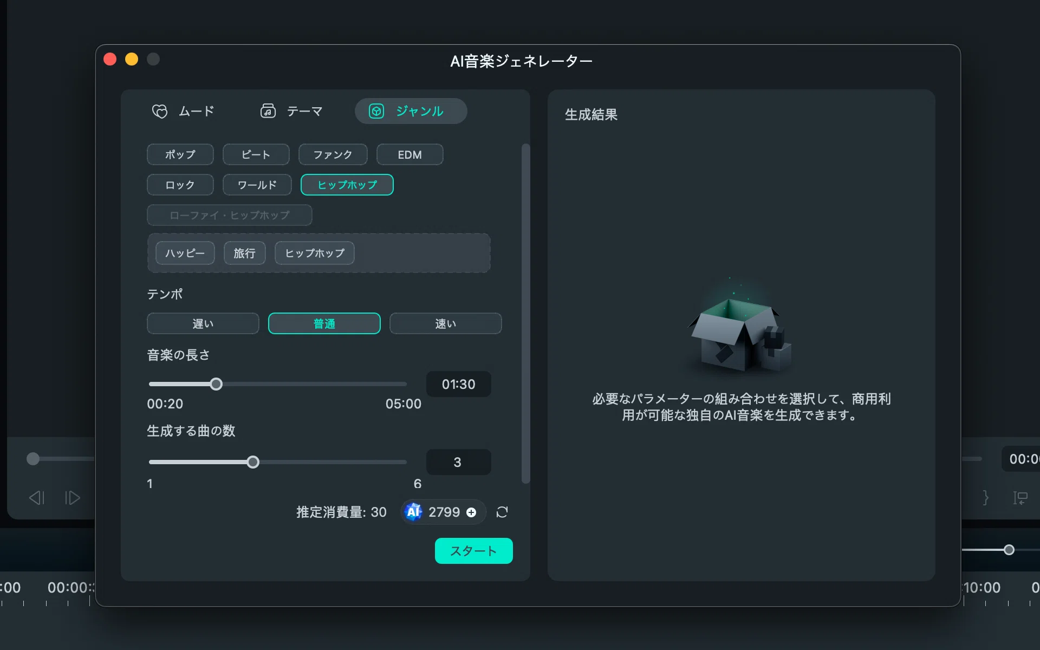This screenshot has width=1040, height=650.
Task: Choose the ビート genre
Action: pos(256,154)
